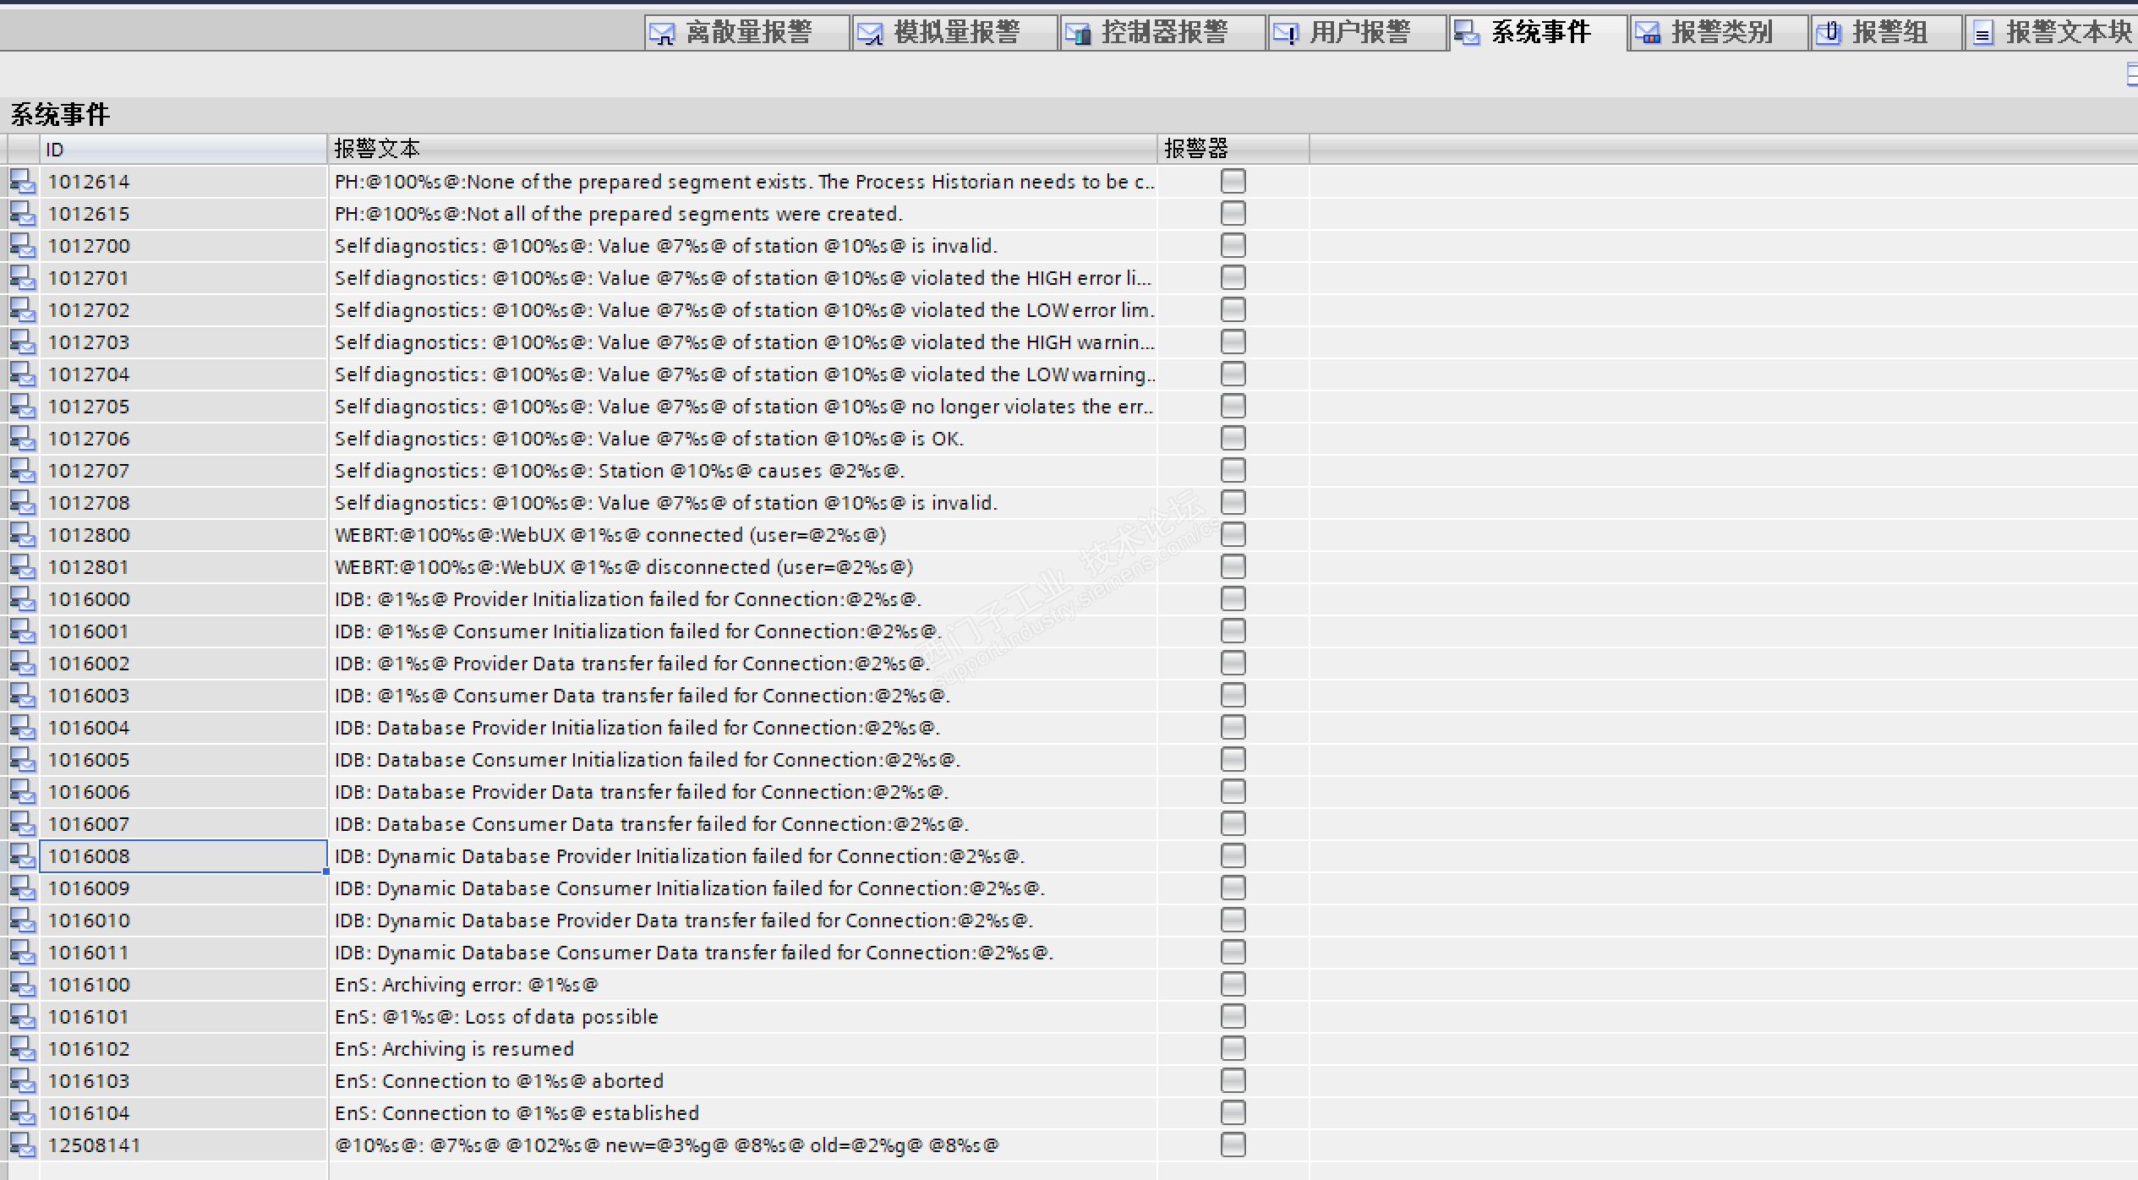Click the row icon for event 1012614

click(23, 182)
